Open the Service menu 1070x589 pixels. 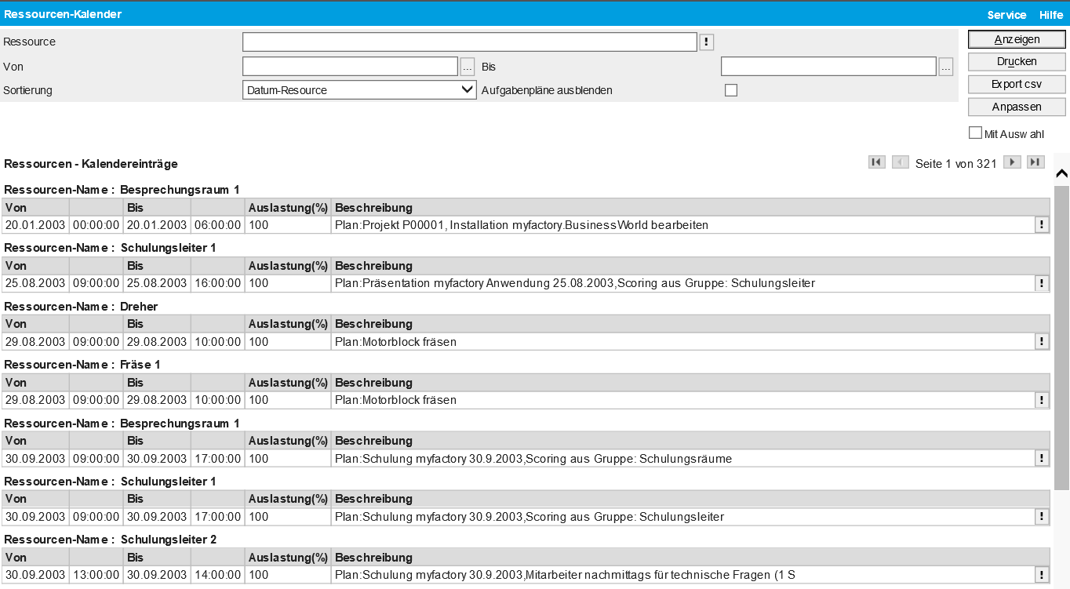pyautogui.click(x=1006, y=15)
